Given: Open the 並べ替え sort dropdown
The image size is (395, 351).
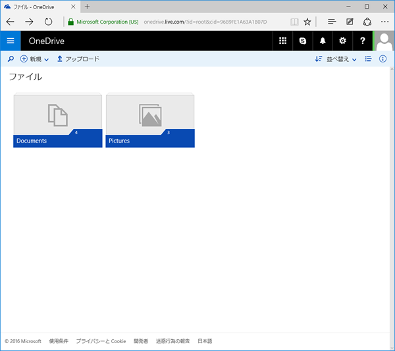Looking at the screenshot, I should [336, 59].
